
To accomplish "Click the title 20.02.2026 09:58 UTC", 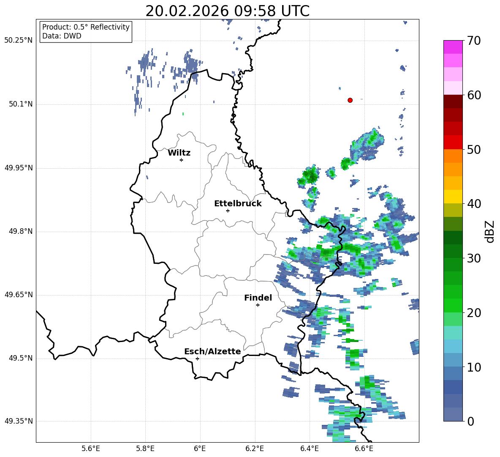I will (227, 11).
